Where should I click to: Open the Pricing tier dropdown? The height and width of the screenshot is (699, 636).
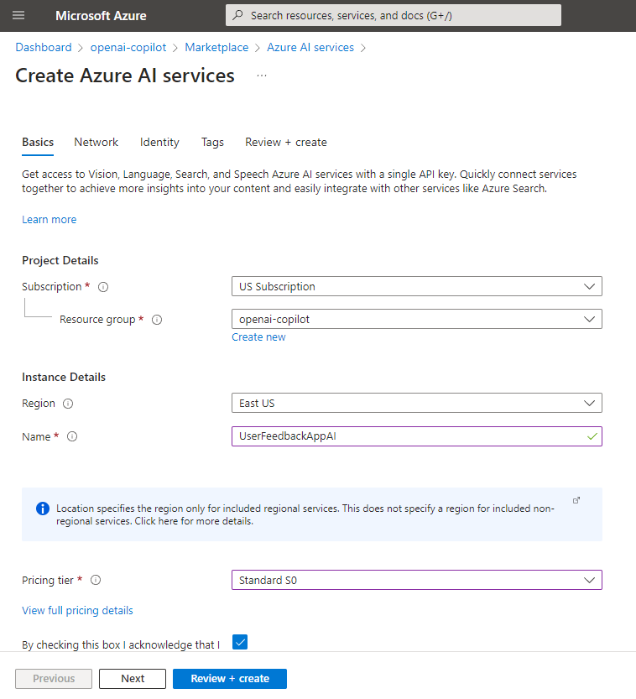point(417,580)
